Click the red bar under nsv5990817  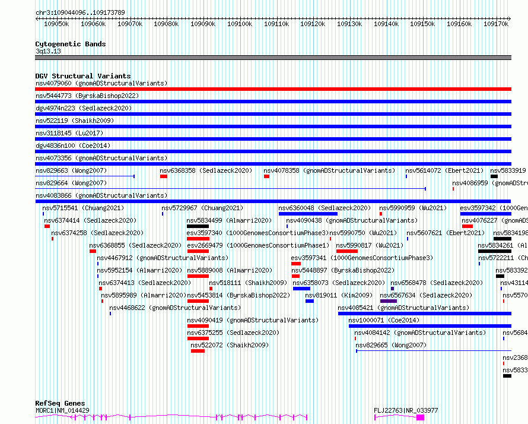[347, 251]
